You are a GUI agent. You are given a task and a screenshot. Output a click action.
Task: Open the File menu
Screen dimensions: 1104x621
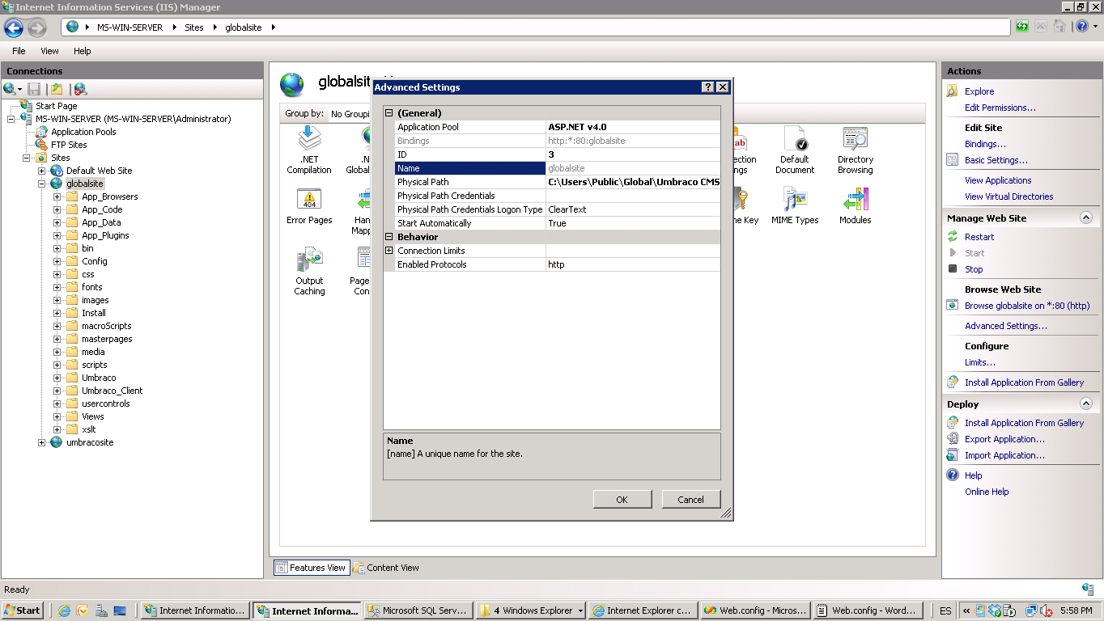(x=19, y=51)
